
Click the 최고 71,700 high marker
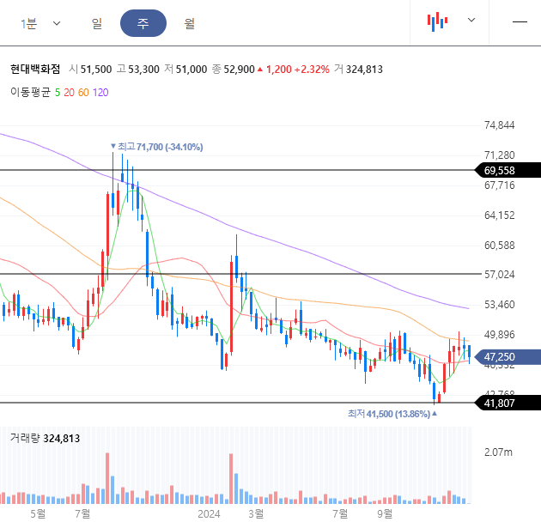156,147
